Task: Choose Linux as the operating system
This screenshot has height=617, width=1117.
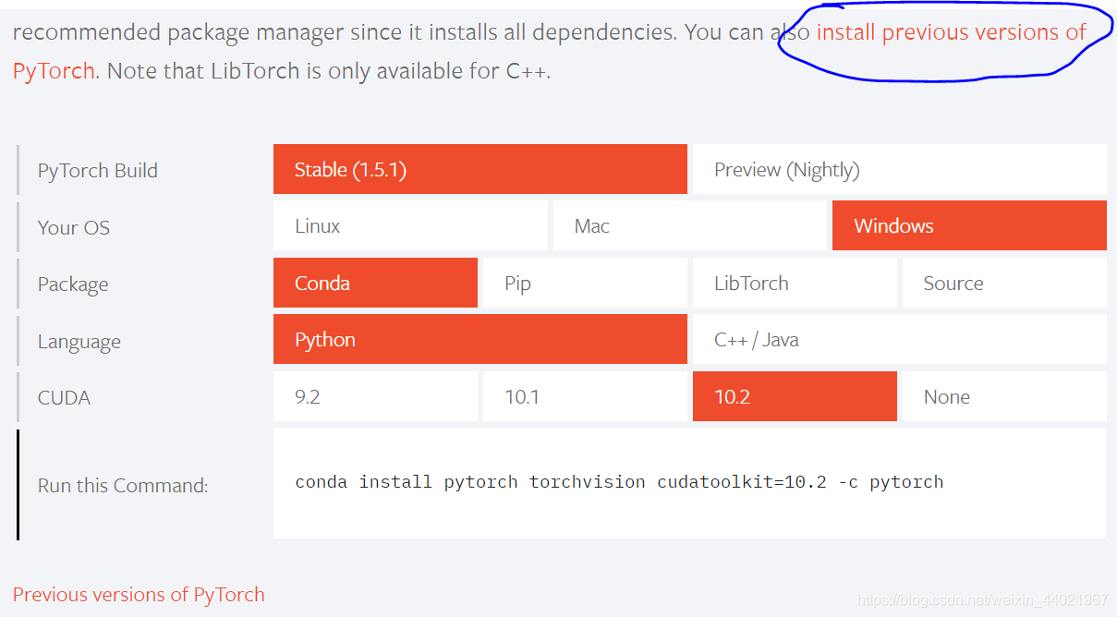Action: 410,225
